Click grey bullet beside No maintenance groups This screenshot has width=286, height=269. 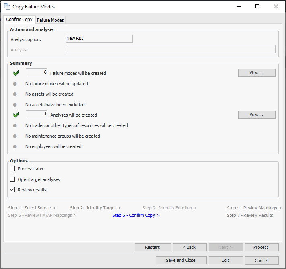[x=15, y=136]
